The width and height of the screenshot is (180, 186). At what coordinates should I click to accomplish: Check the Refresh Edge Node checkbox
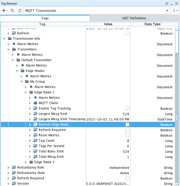click(127, 125)
